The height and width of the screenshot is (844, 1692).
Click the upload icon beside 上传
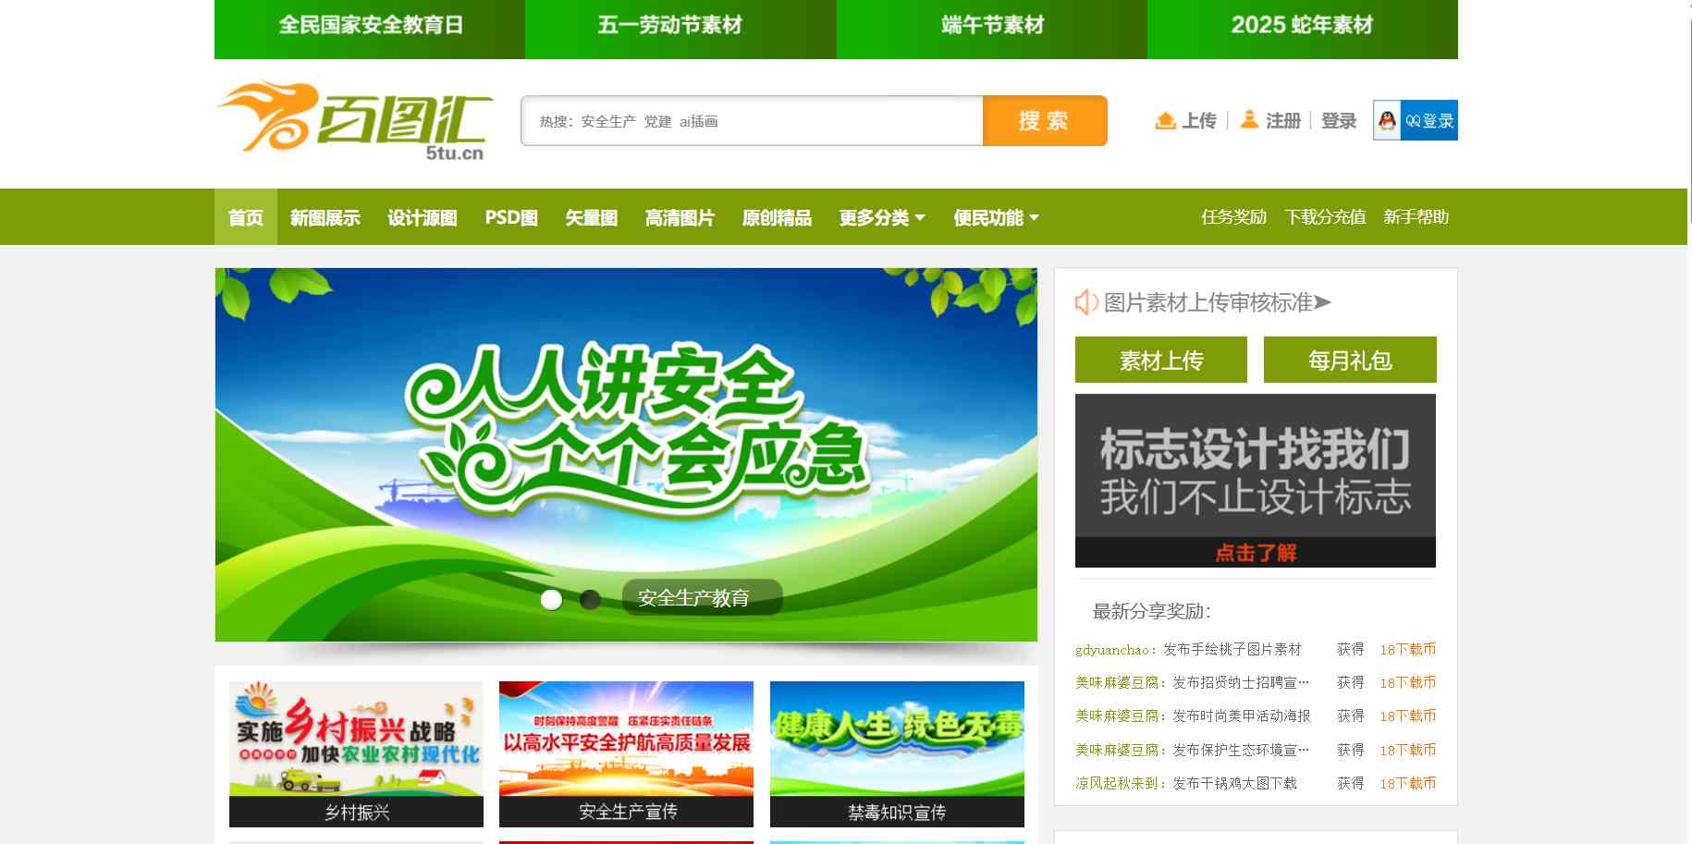(x=1165, y=120)
